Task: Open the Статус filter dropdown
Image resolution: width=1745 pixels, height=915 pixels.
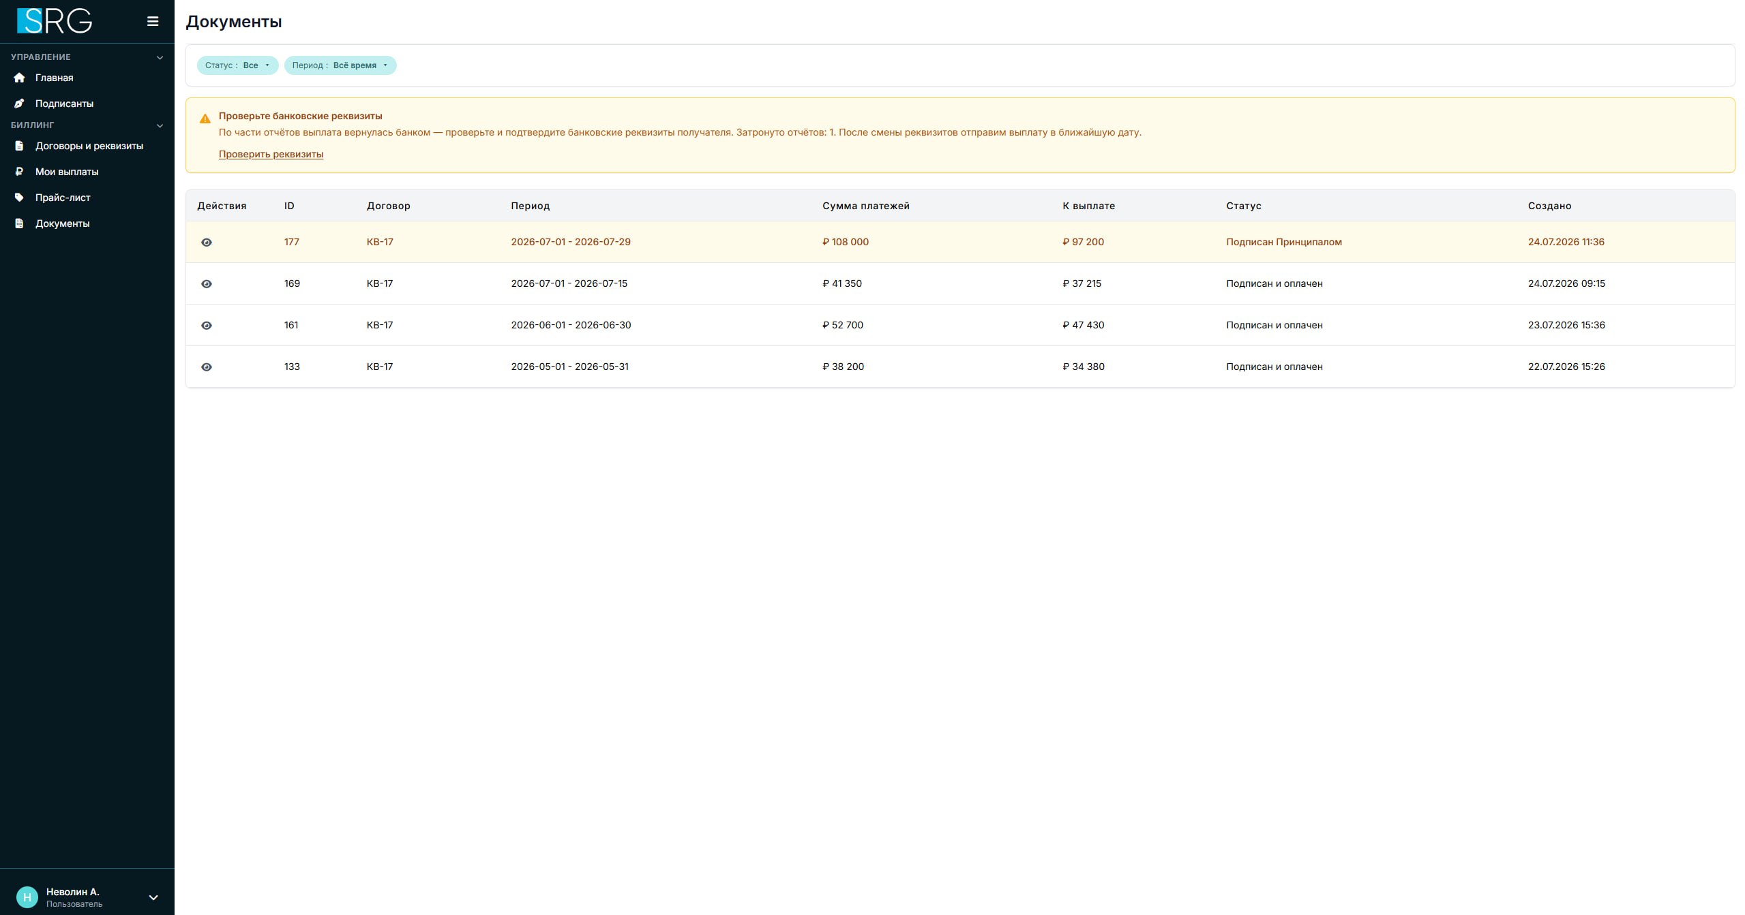Action: coord(237,65)
